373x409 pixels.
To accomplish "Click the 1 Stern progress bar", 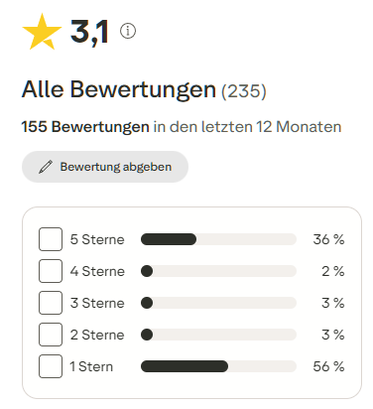I will pos(218,366).
